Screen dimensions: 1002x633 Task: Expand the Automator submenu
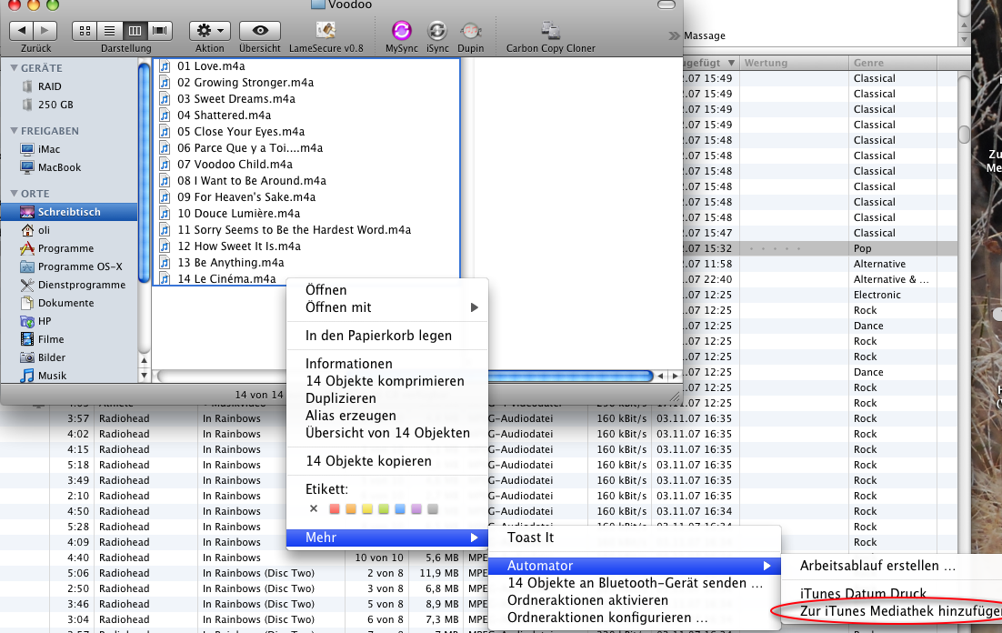point(635,566)
